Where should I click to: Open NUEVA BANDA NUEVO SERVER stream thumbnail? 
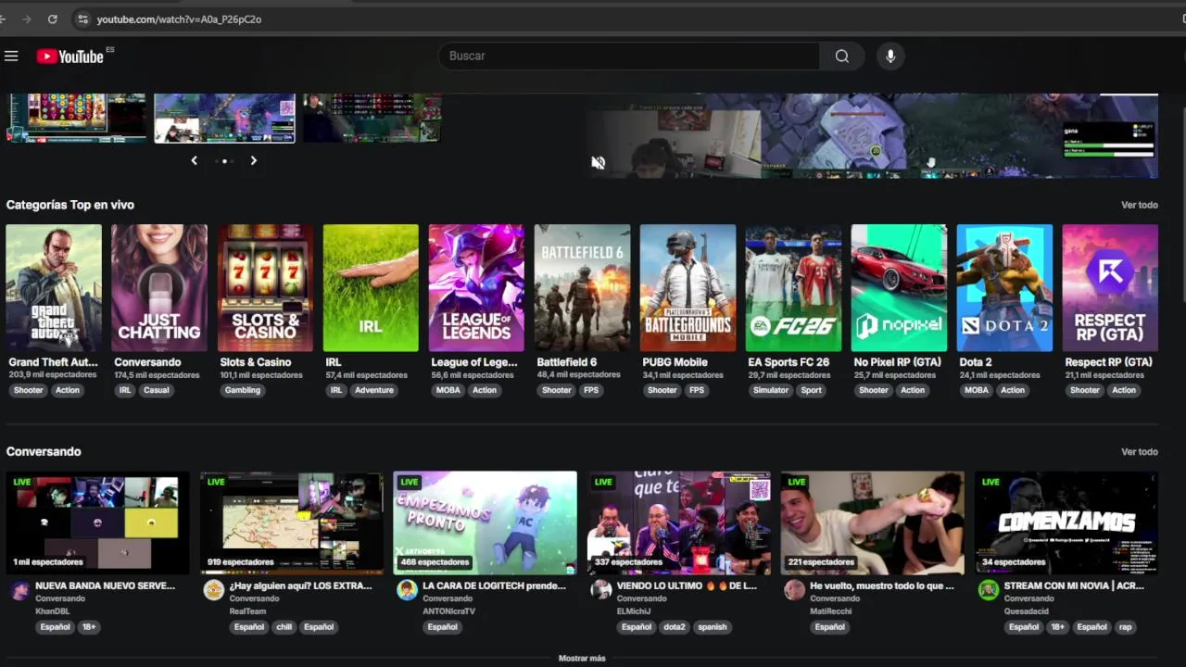pyautogui.click(x=98, y=522)
